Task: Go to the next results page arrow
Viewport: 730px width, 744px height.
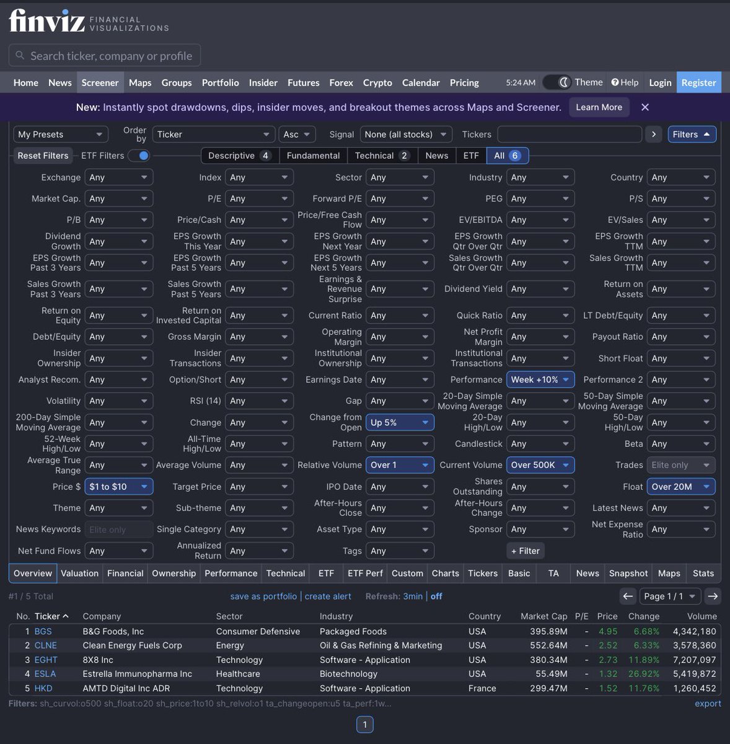Action: (713, 596)
